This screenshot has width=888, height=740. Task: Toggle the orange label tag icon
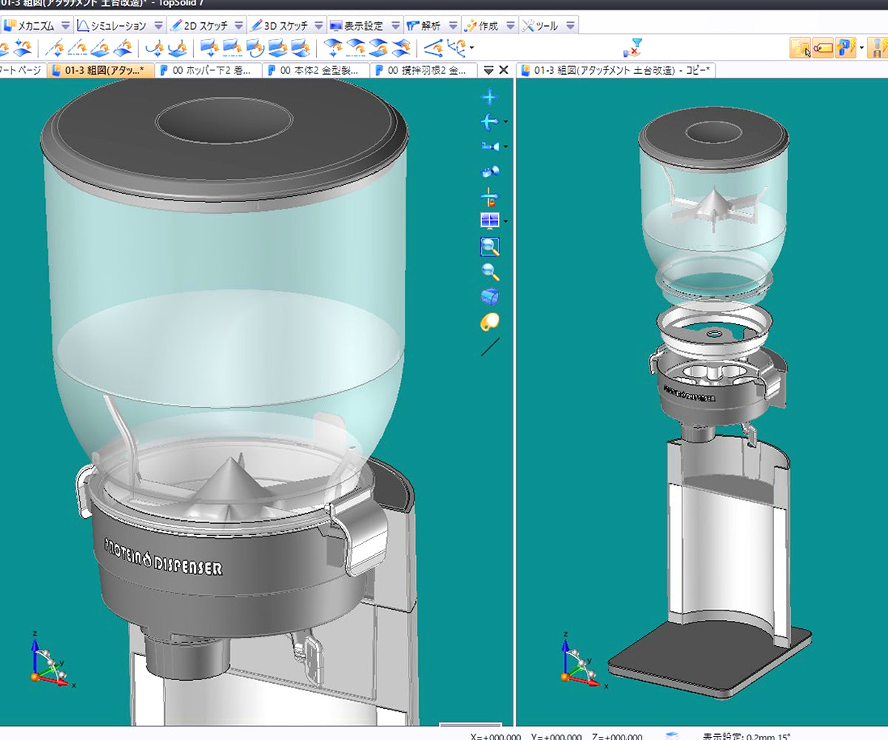[823, 49]
